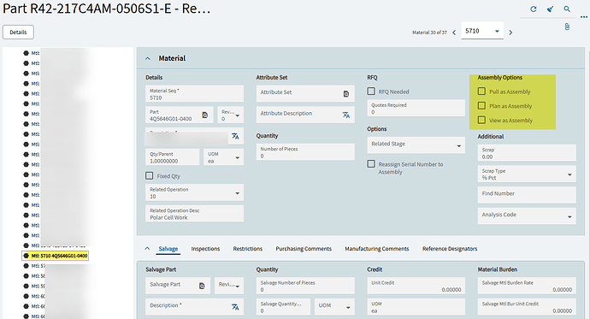Go to next material with right arrow
The image size is (590, 319).
pyautogui.click(x=510, y=32)
